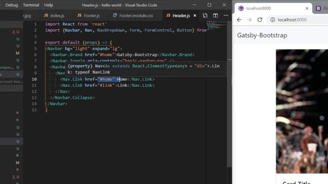Click the .jpg tab in editor

[27, 15]
